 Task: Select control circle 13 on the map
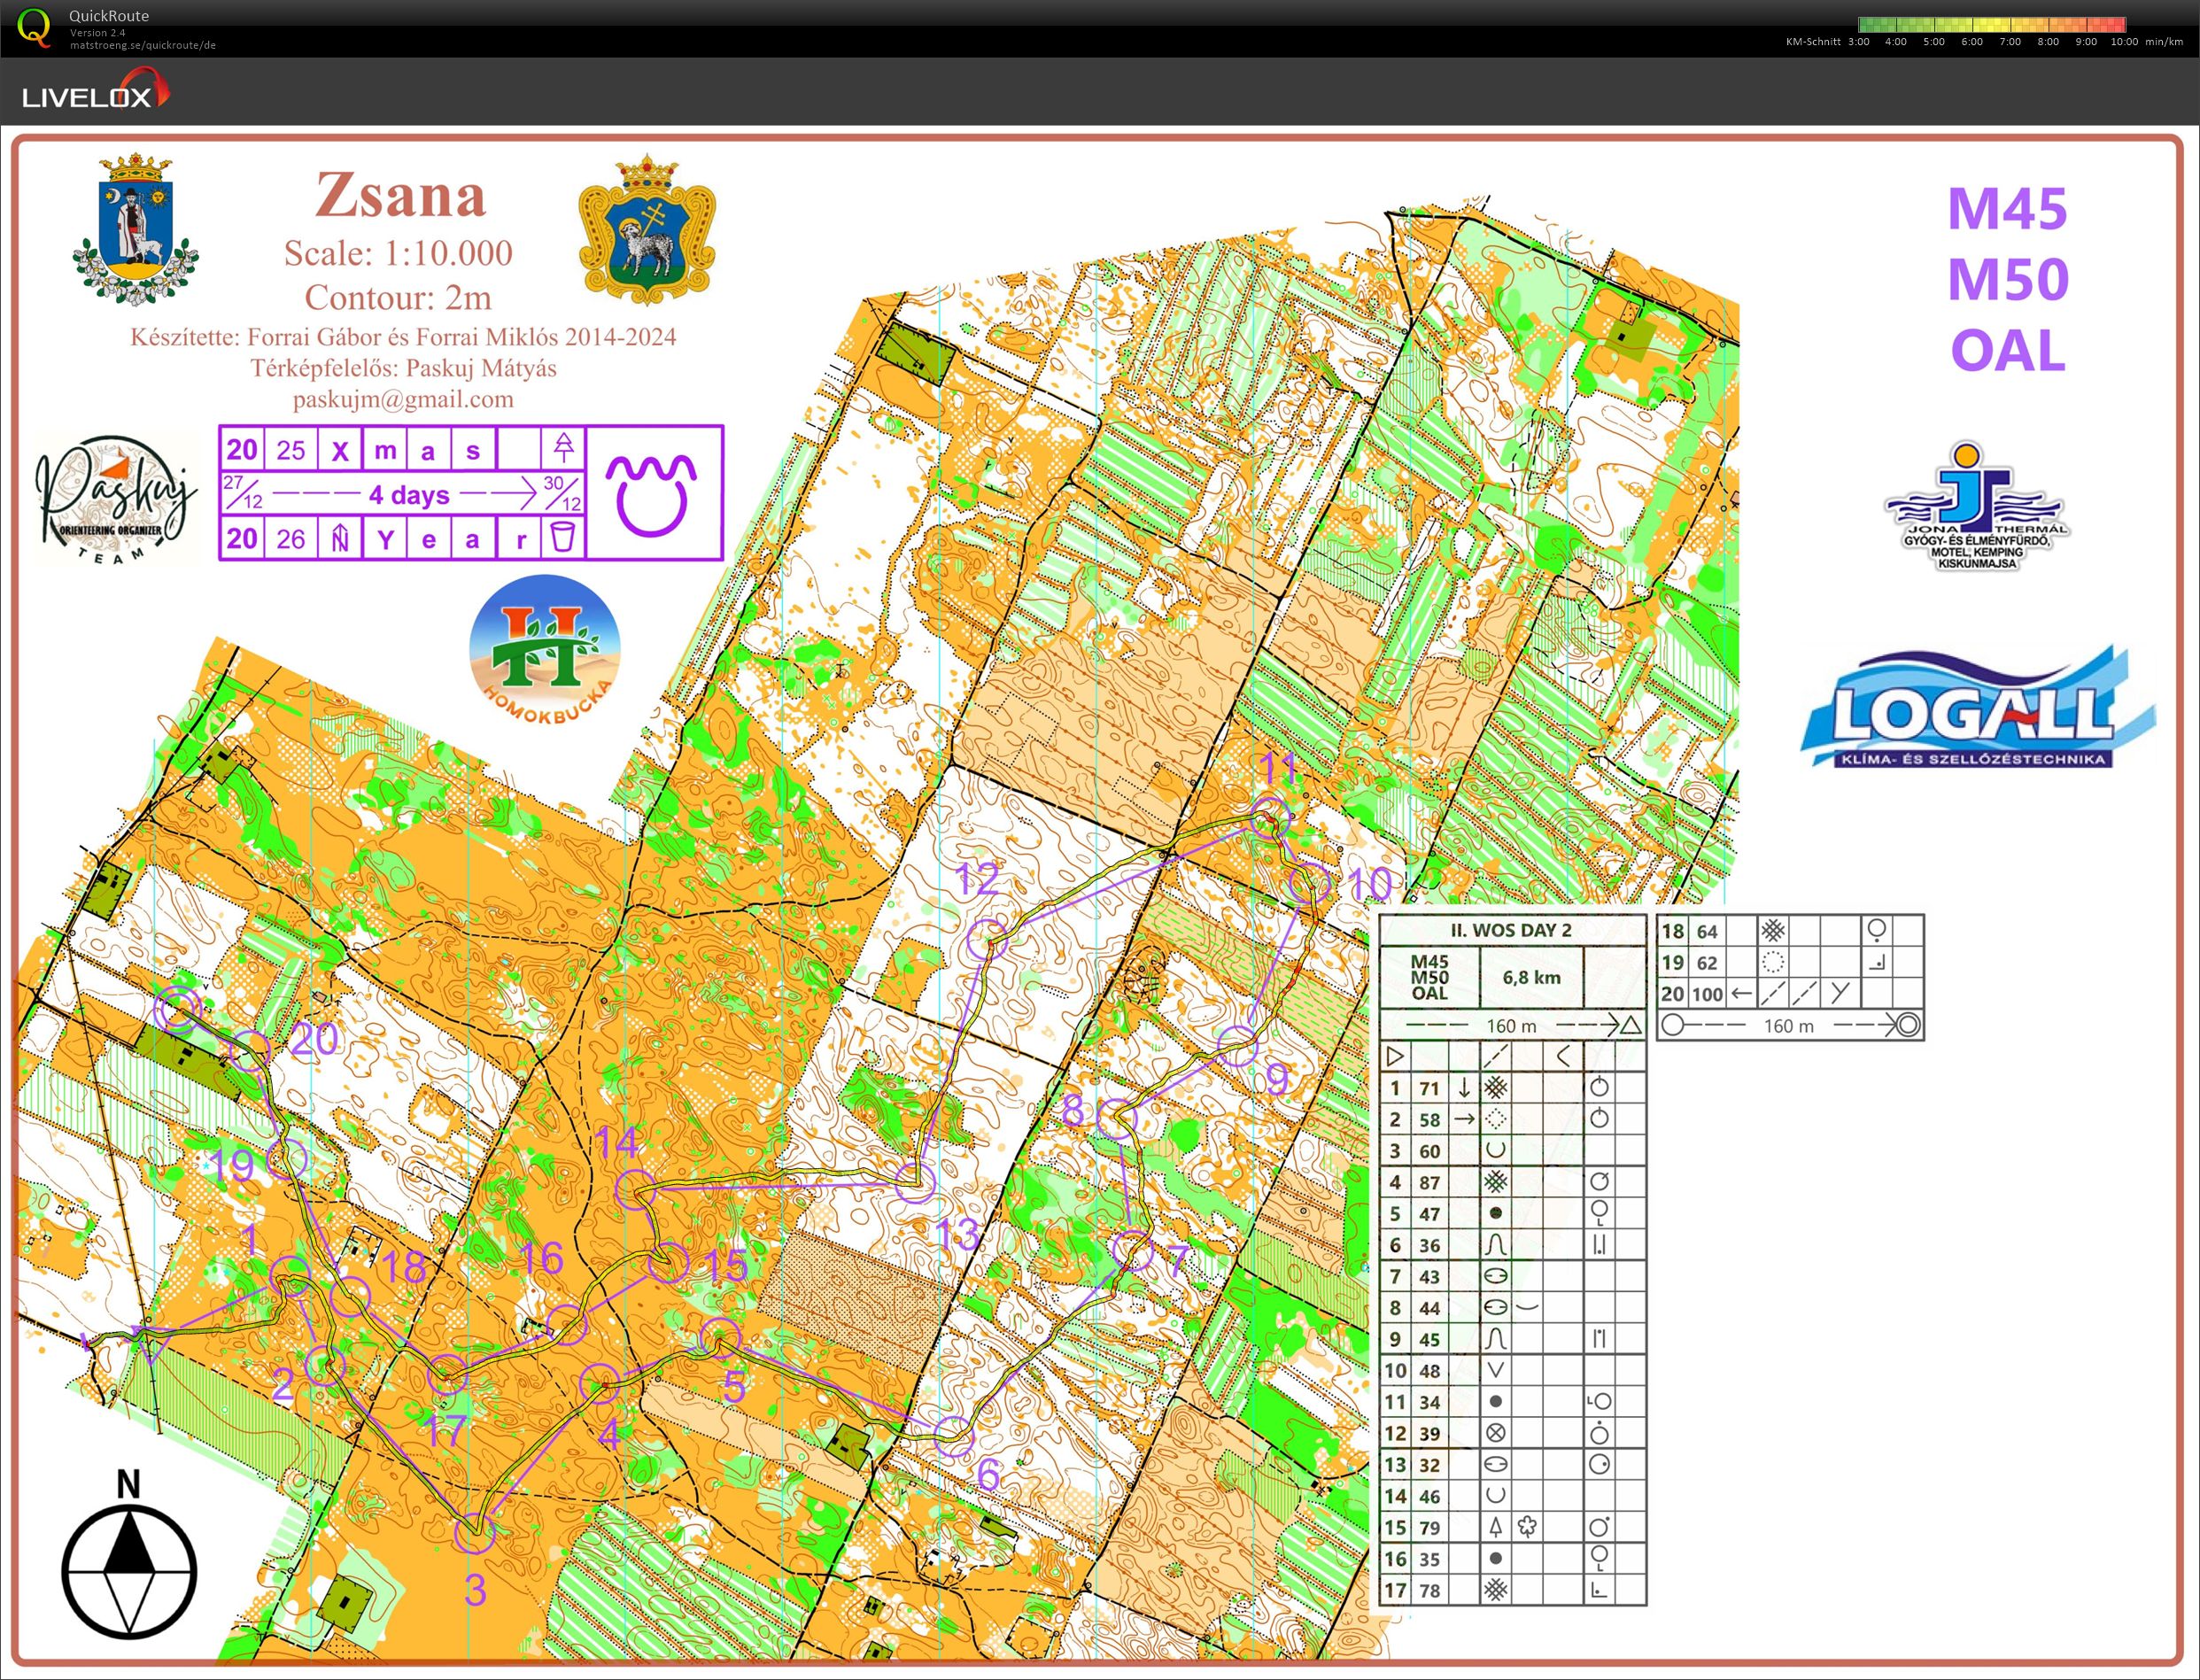point(914,1184)
